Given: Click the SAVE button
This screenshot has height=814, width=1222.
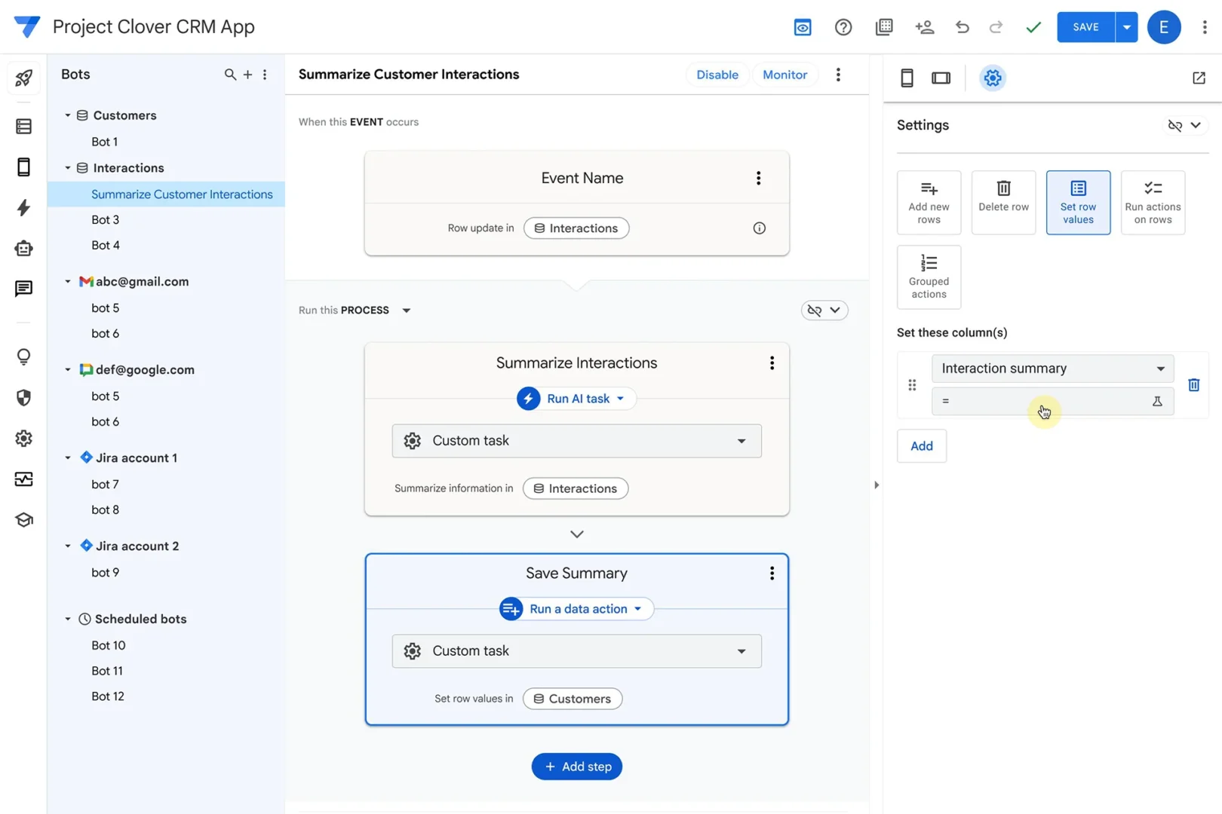Looking at the screenshot, I should (1085, 27).
